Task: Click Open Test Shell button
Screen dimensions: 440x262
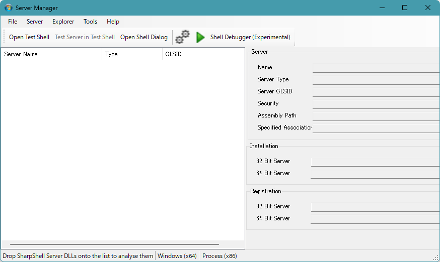Action: pyautogui.click(x=29, y=37)
